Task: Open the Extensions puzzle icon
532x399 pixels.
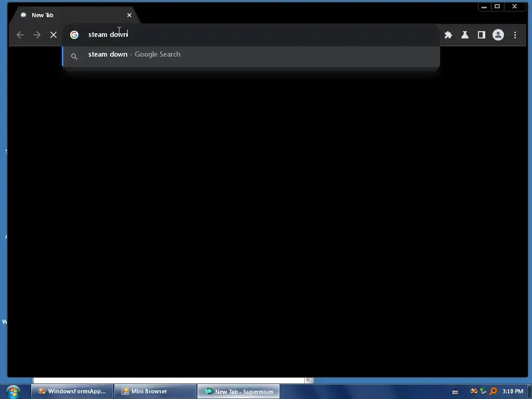Action: tap(448, 35)
